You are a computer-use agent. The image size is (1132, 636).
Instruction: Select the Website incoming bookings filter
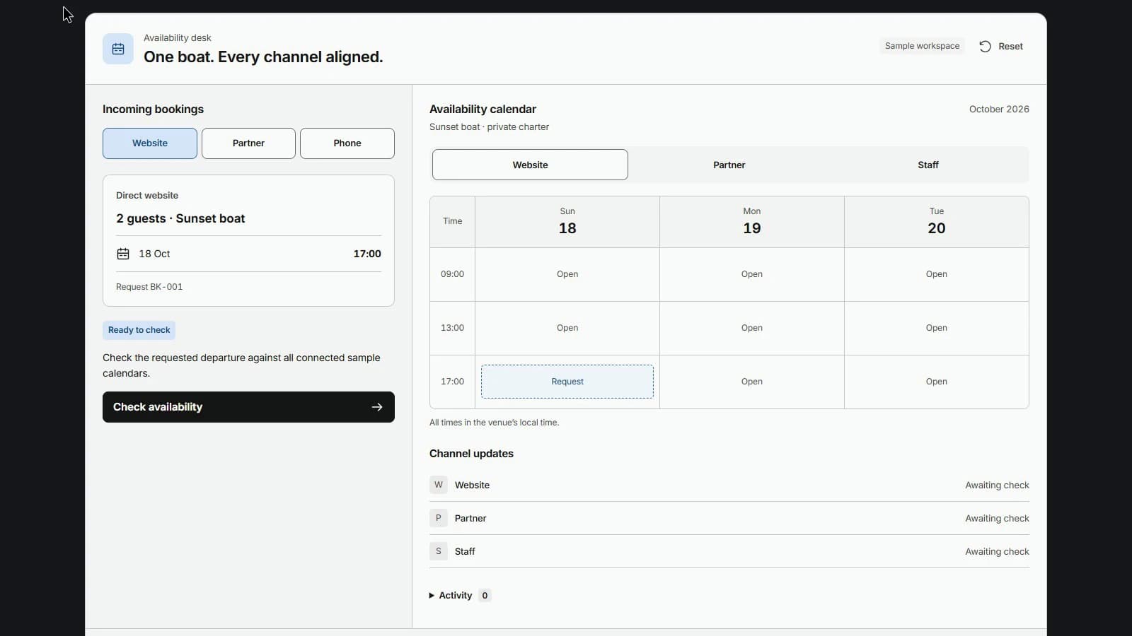point(150,143)
